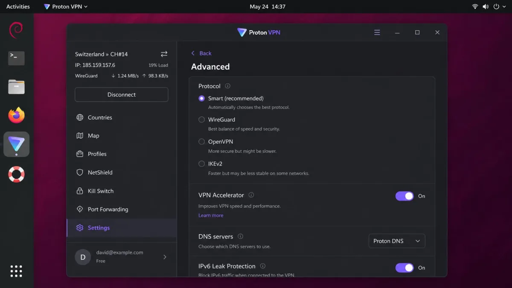Viewport: 512px width, 288px height.
Task: Open NetShield settings
Action: [122, 172]
